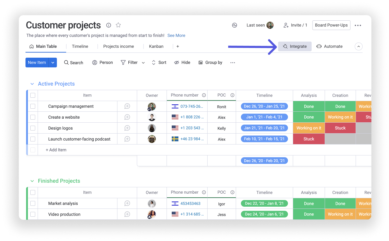Image resolution: width=389 pixels, height=241 pixels.
Task: Click Add Item under Active Projects
Action: [56, 150]
